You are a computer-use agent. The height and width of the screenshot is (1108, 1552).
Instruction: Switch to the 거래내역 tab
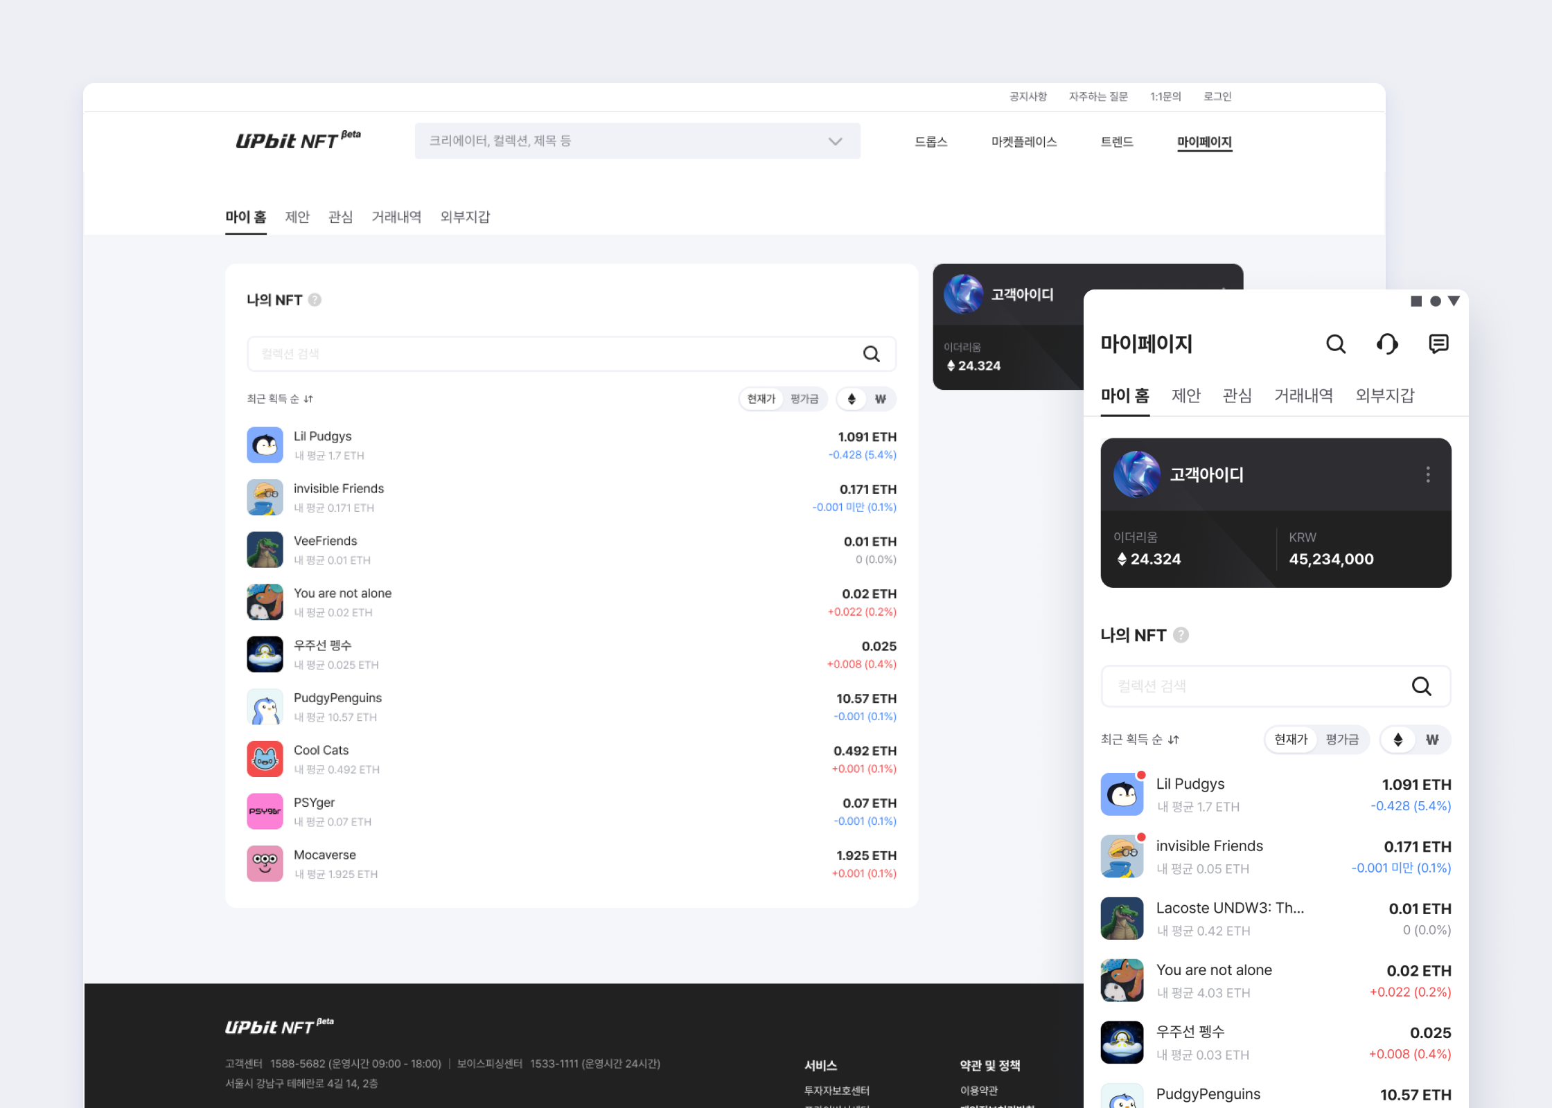pos(396,217)
